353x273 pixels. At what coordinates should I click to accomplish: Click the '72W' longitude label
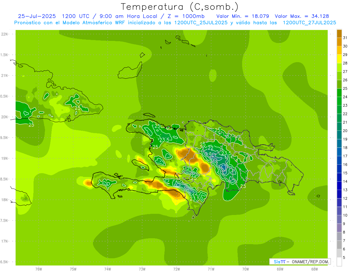pos(176,269)
